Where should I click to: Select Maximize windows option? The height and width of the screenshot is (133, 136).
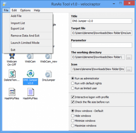click(x=84, y=126)
